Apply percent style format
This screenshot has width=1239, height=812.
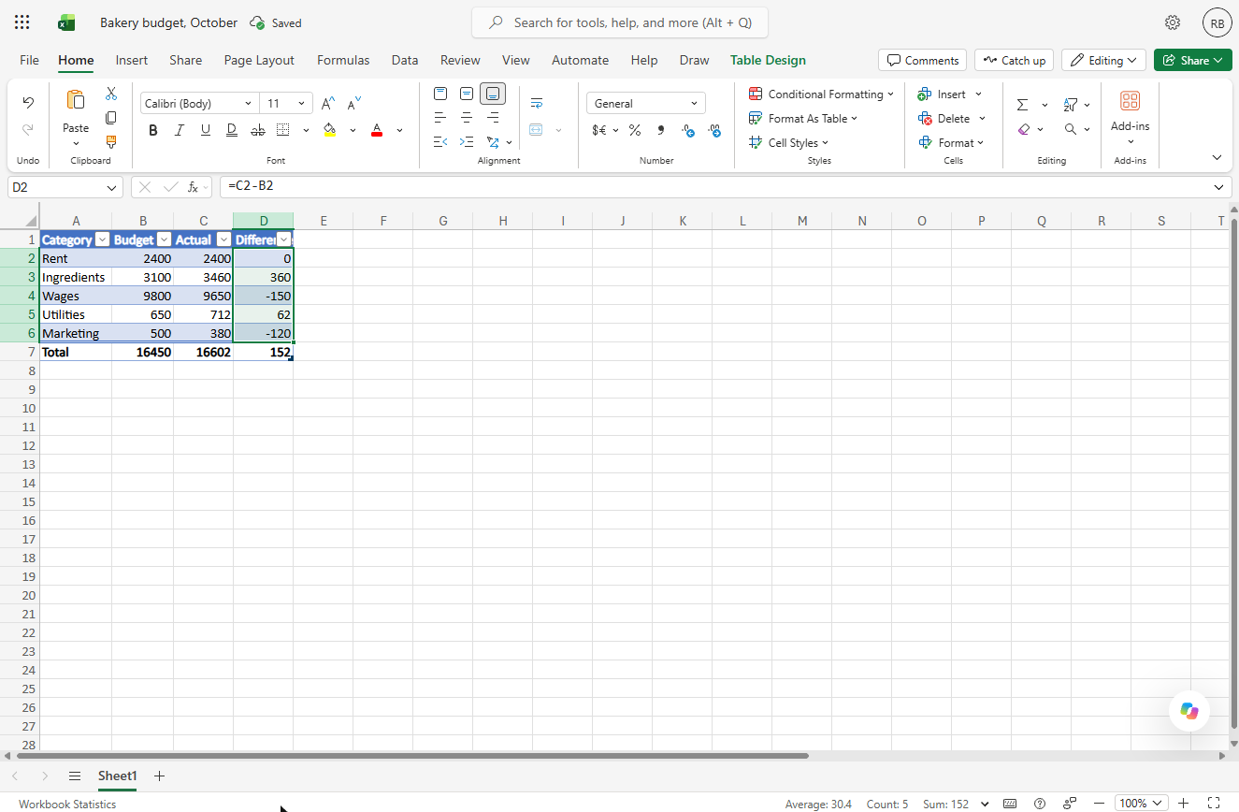coord(635,130)
